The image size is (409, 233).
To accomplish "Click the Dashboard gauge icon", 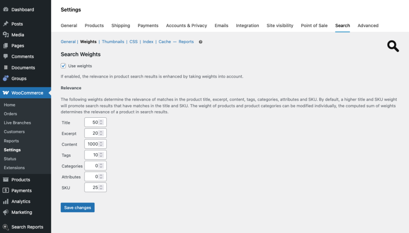I will [6, 10].
